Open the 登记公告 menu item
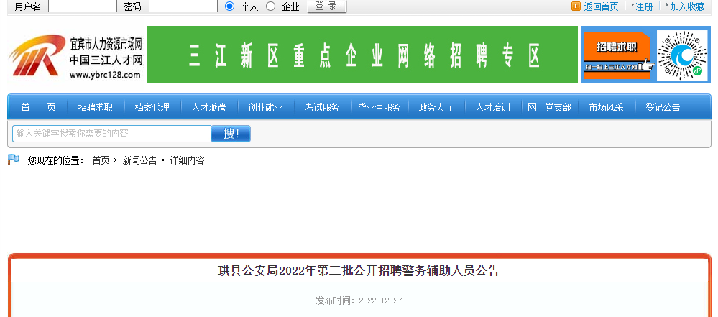This screenshot has width=718, height=317. tap(663, 107)
